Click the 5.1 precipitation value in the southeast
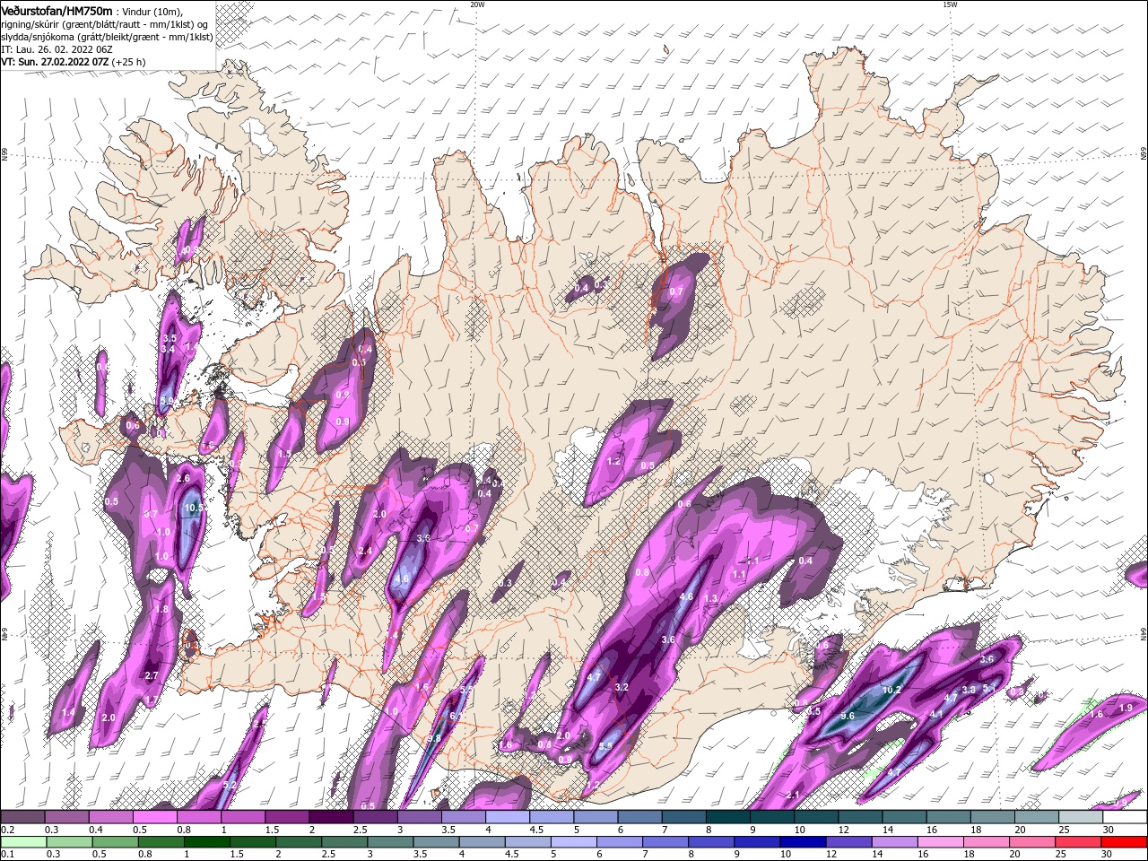Viewport: 1148px width, 861px height. [x=990, y=689]
